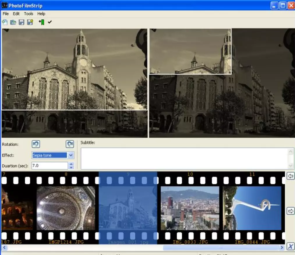Click inside the Subtitle text box
This screenshot has height=255, width=295.
(x=184, y=158)
